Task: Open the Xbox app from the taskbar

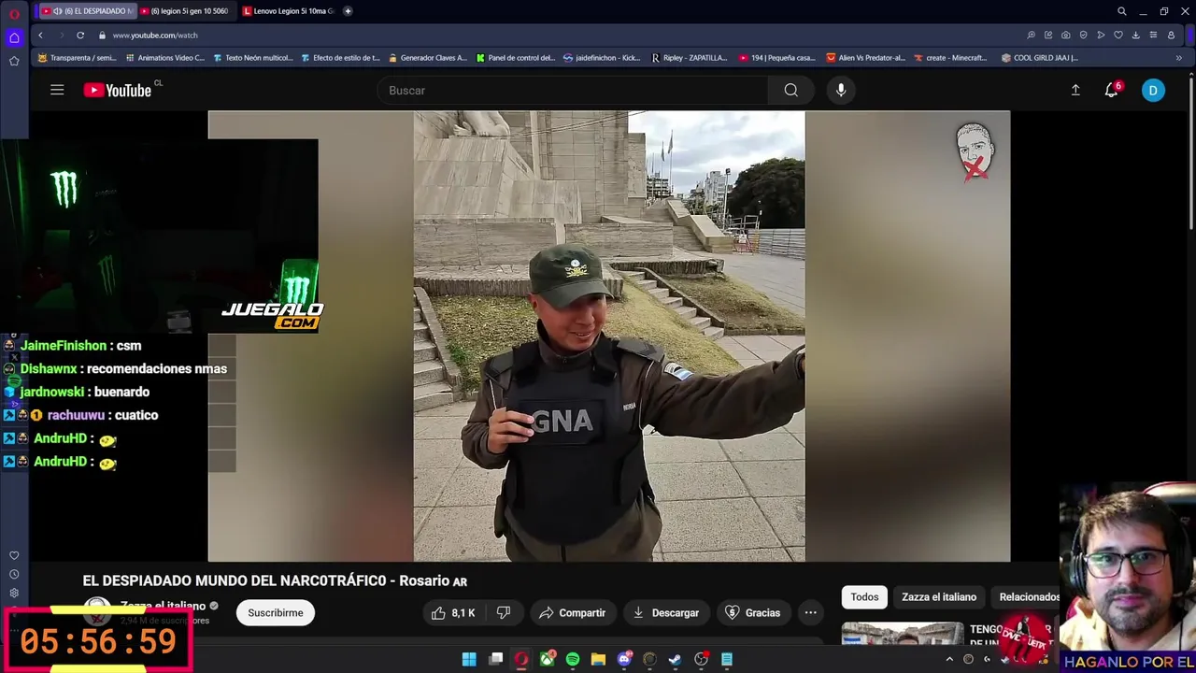Action: [x=547, y=659]
